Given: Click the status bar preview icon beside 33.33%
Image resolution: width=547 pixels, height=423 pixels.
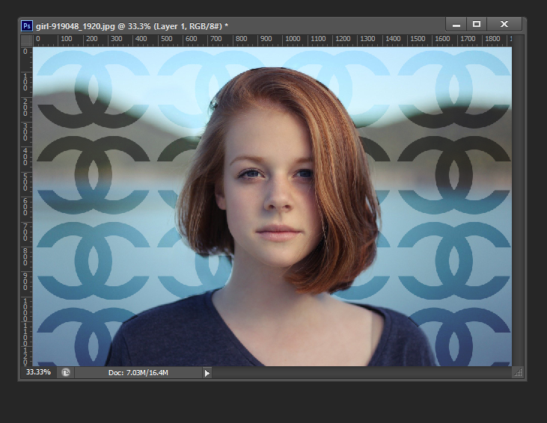Looking at the screenshot, I should pos(66,372).
